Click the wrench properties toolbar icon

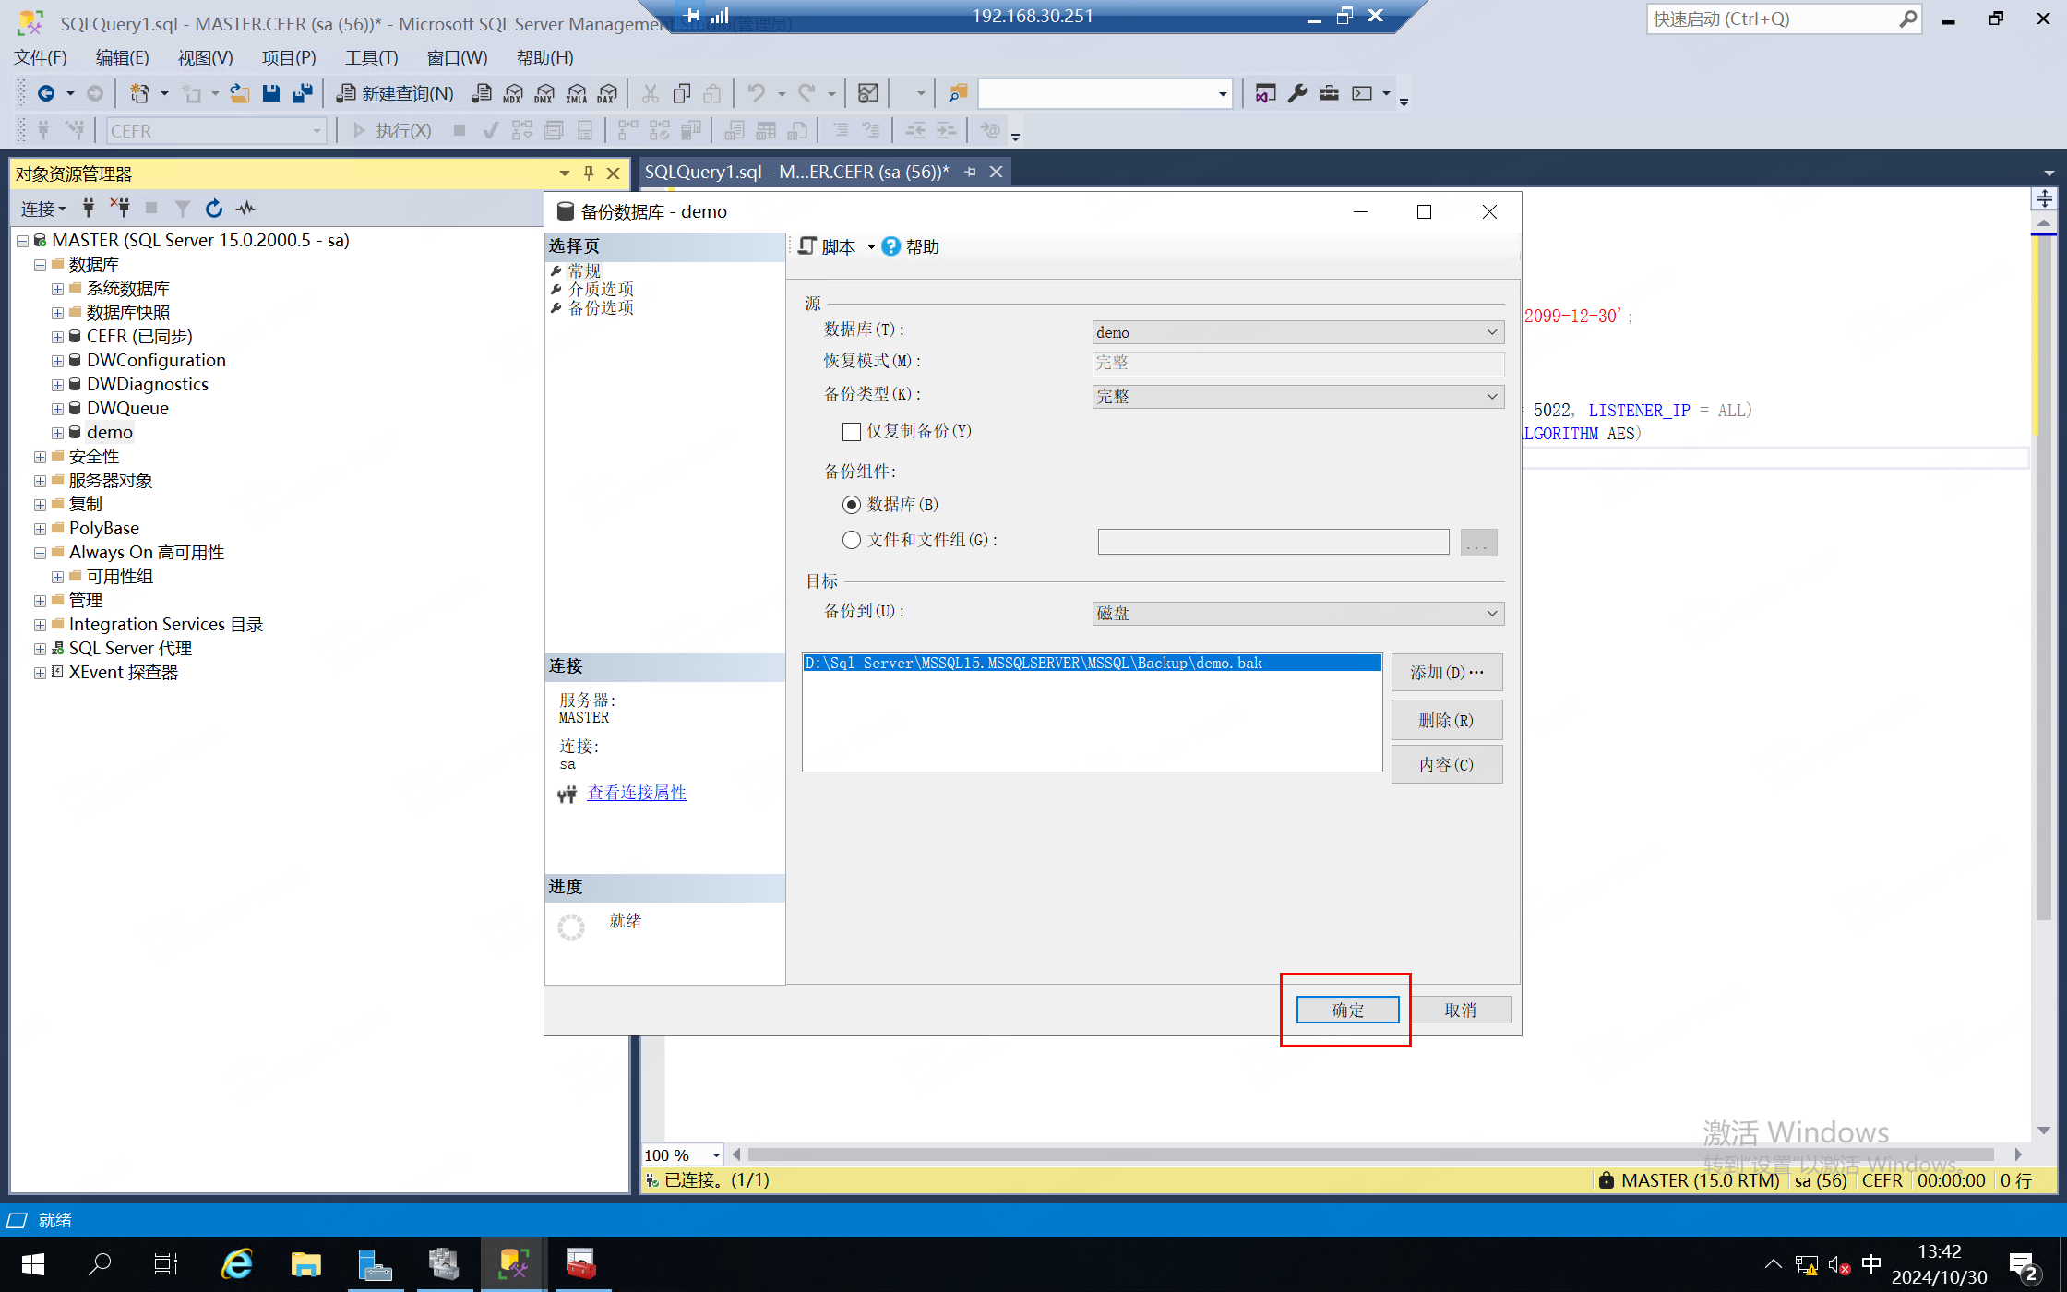[1297, 93]
